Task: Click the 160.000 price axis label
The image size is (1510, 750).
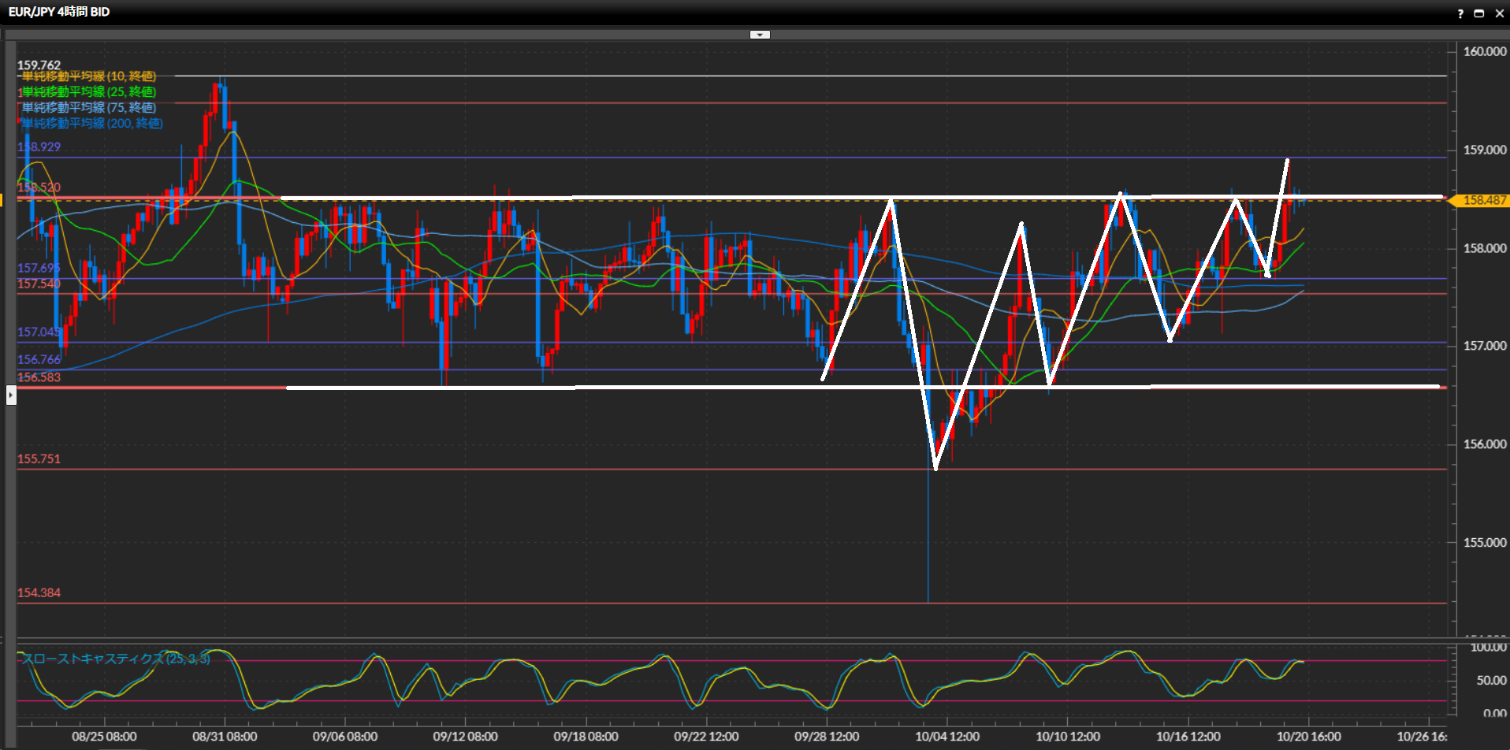Action: coord(1484,52)
